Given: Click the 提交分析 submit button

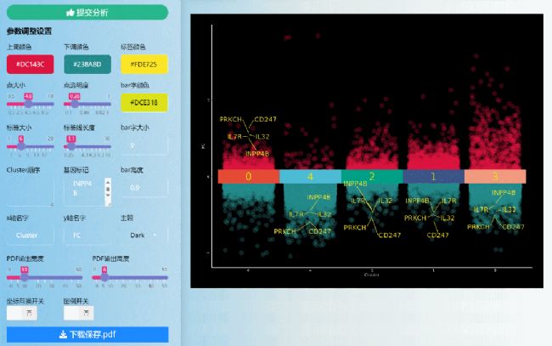Looking at the screenshot, I should 87,13.
